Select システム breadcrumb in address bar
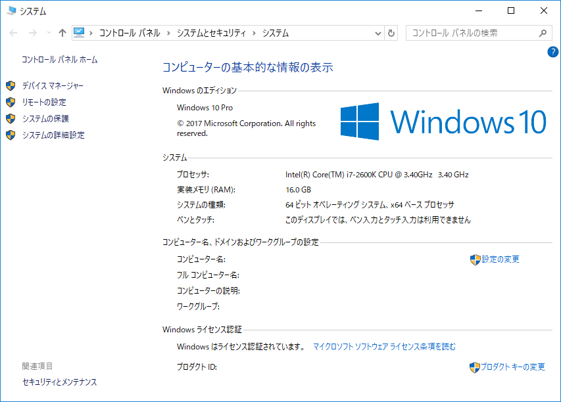The height and width of the screenshot is (402, 561). point(276,33)
